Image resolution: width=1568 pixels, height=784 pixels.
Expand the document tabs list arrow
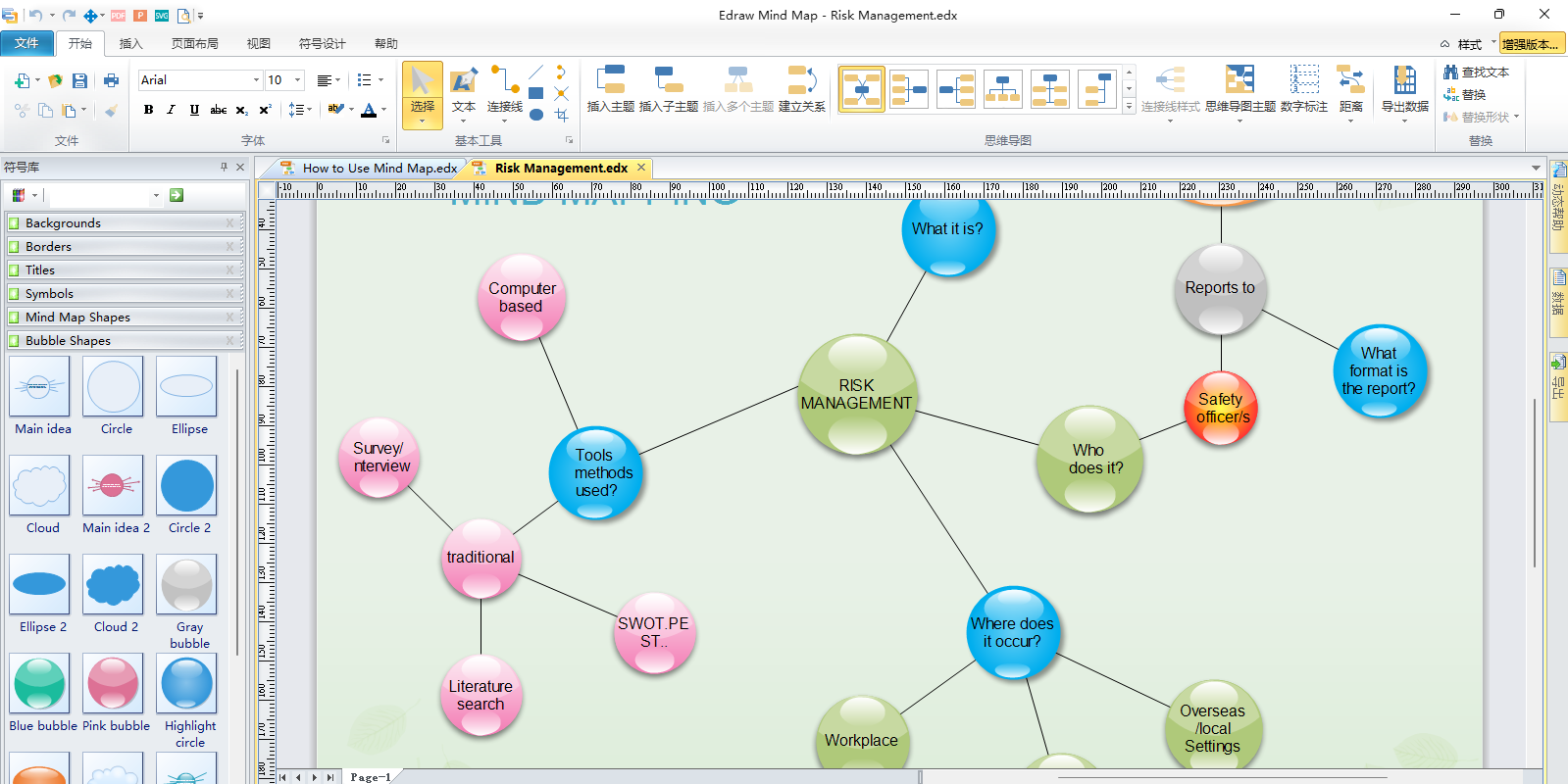(x=1536, y=168)
